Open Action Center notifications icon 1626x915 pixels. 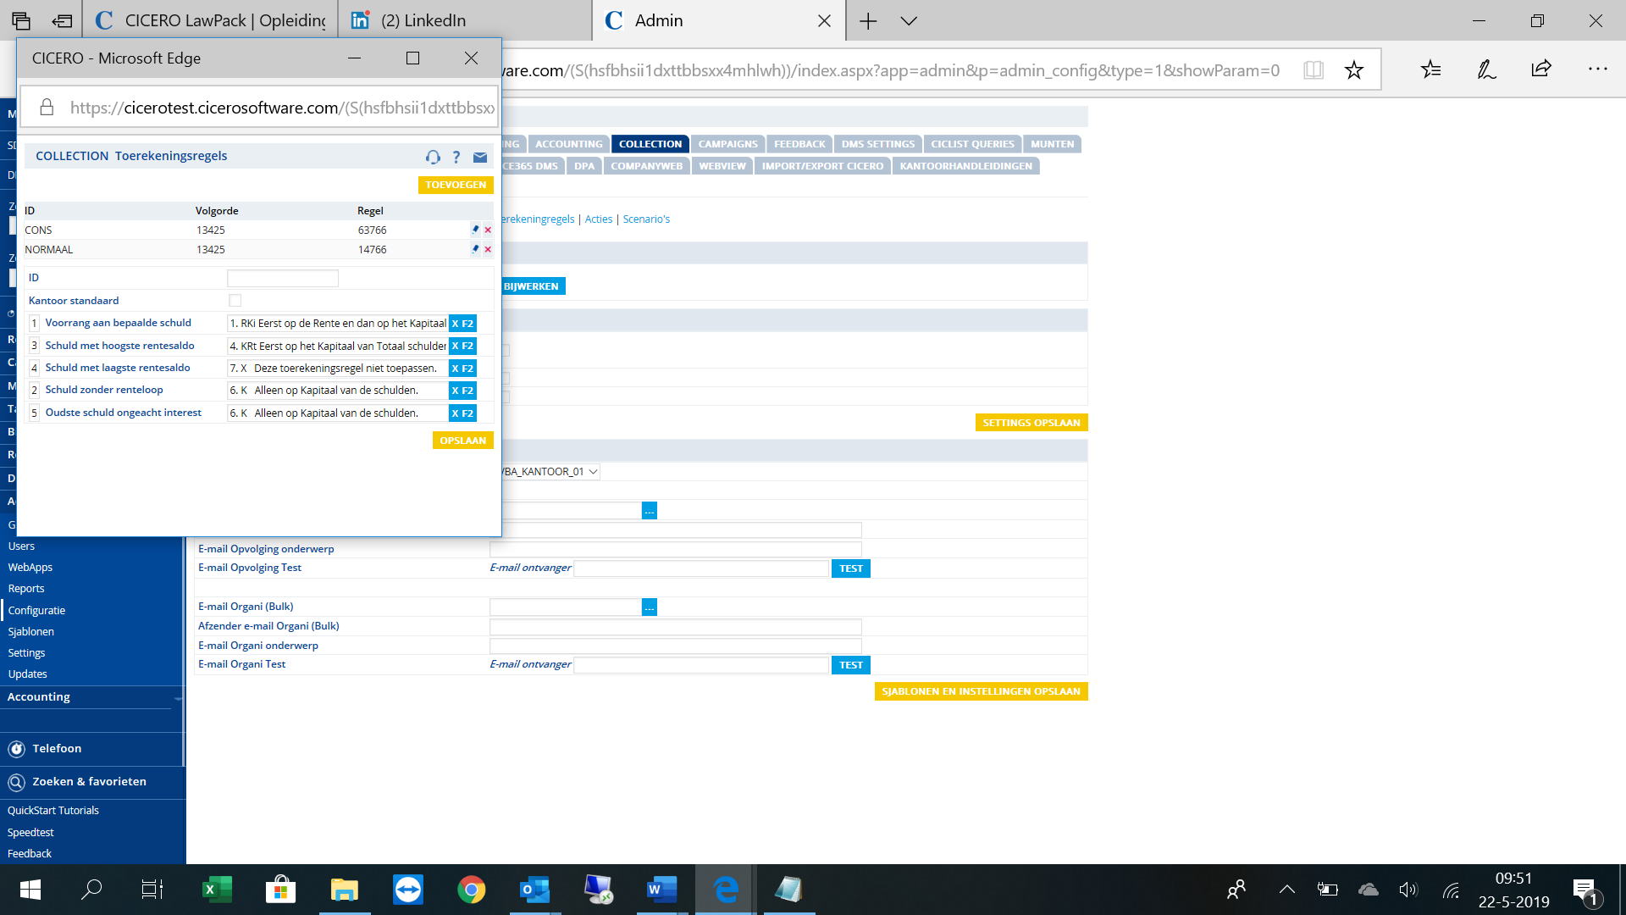[1585, 891]
